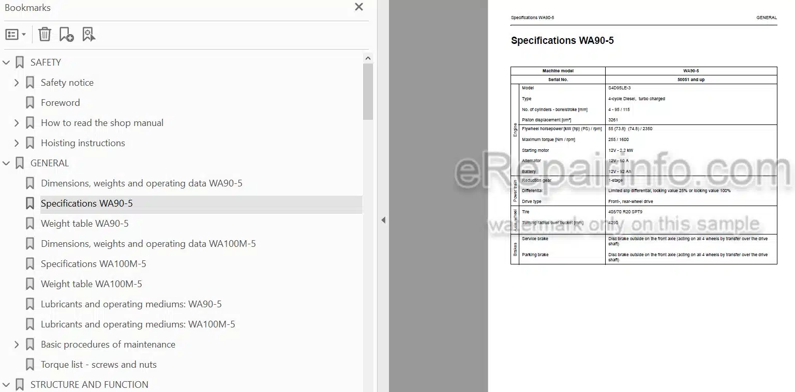Click bookmark icon beside Specifications WA100M-5

click(x=30, y=264)
